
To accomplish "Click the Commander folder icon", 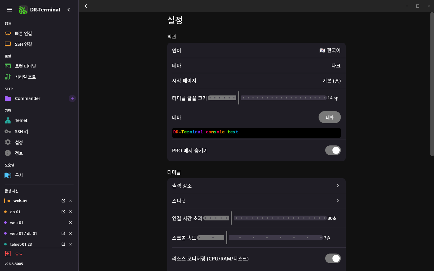I will (x=8, y=98).
